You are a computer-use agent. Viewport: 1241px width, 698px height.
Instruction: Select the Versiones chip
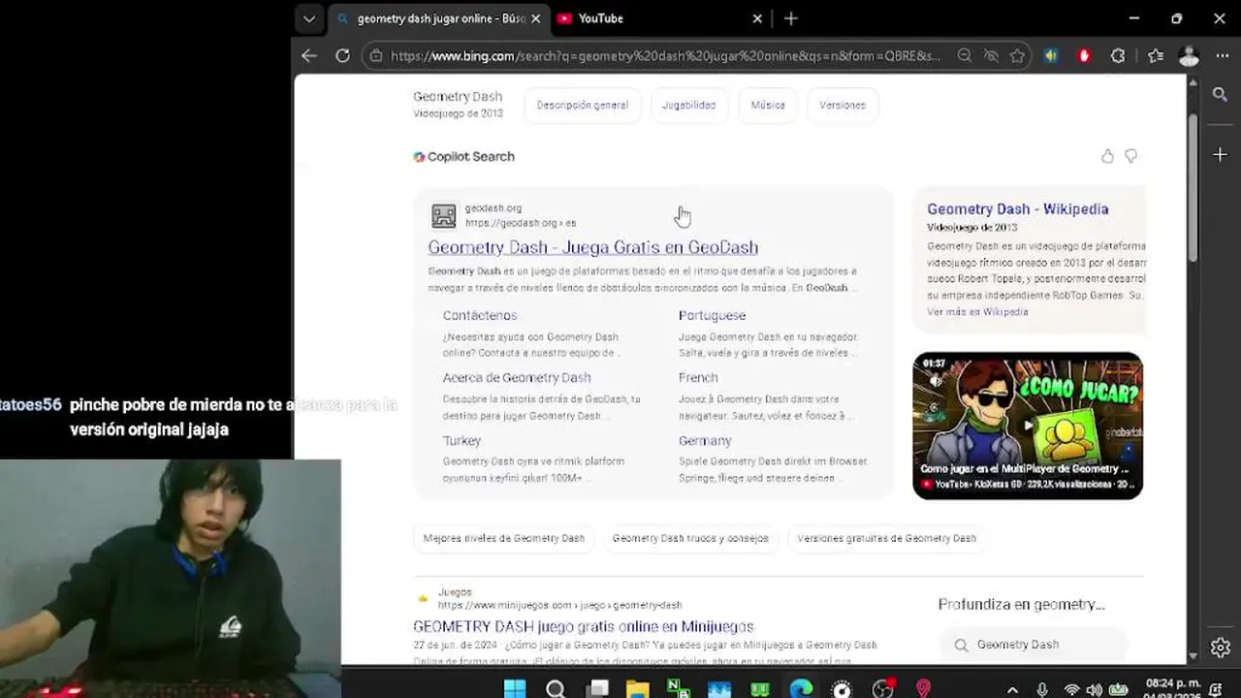(x=843, y=105)
